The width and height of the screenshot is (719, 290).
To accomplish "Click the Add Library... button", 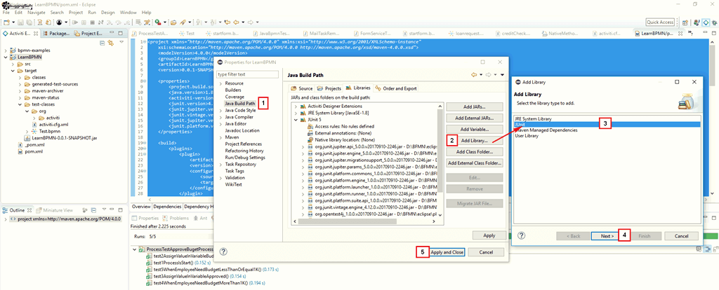I will coord(475,140).
